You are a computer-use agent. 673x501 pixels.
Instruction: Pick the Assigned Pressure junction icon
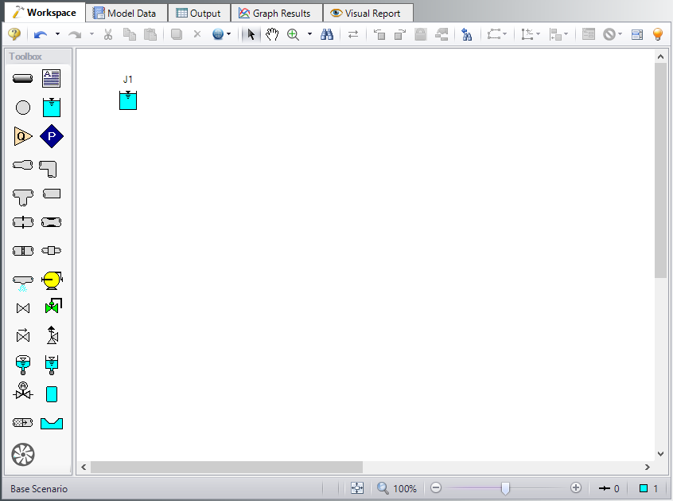click(51, 136)
